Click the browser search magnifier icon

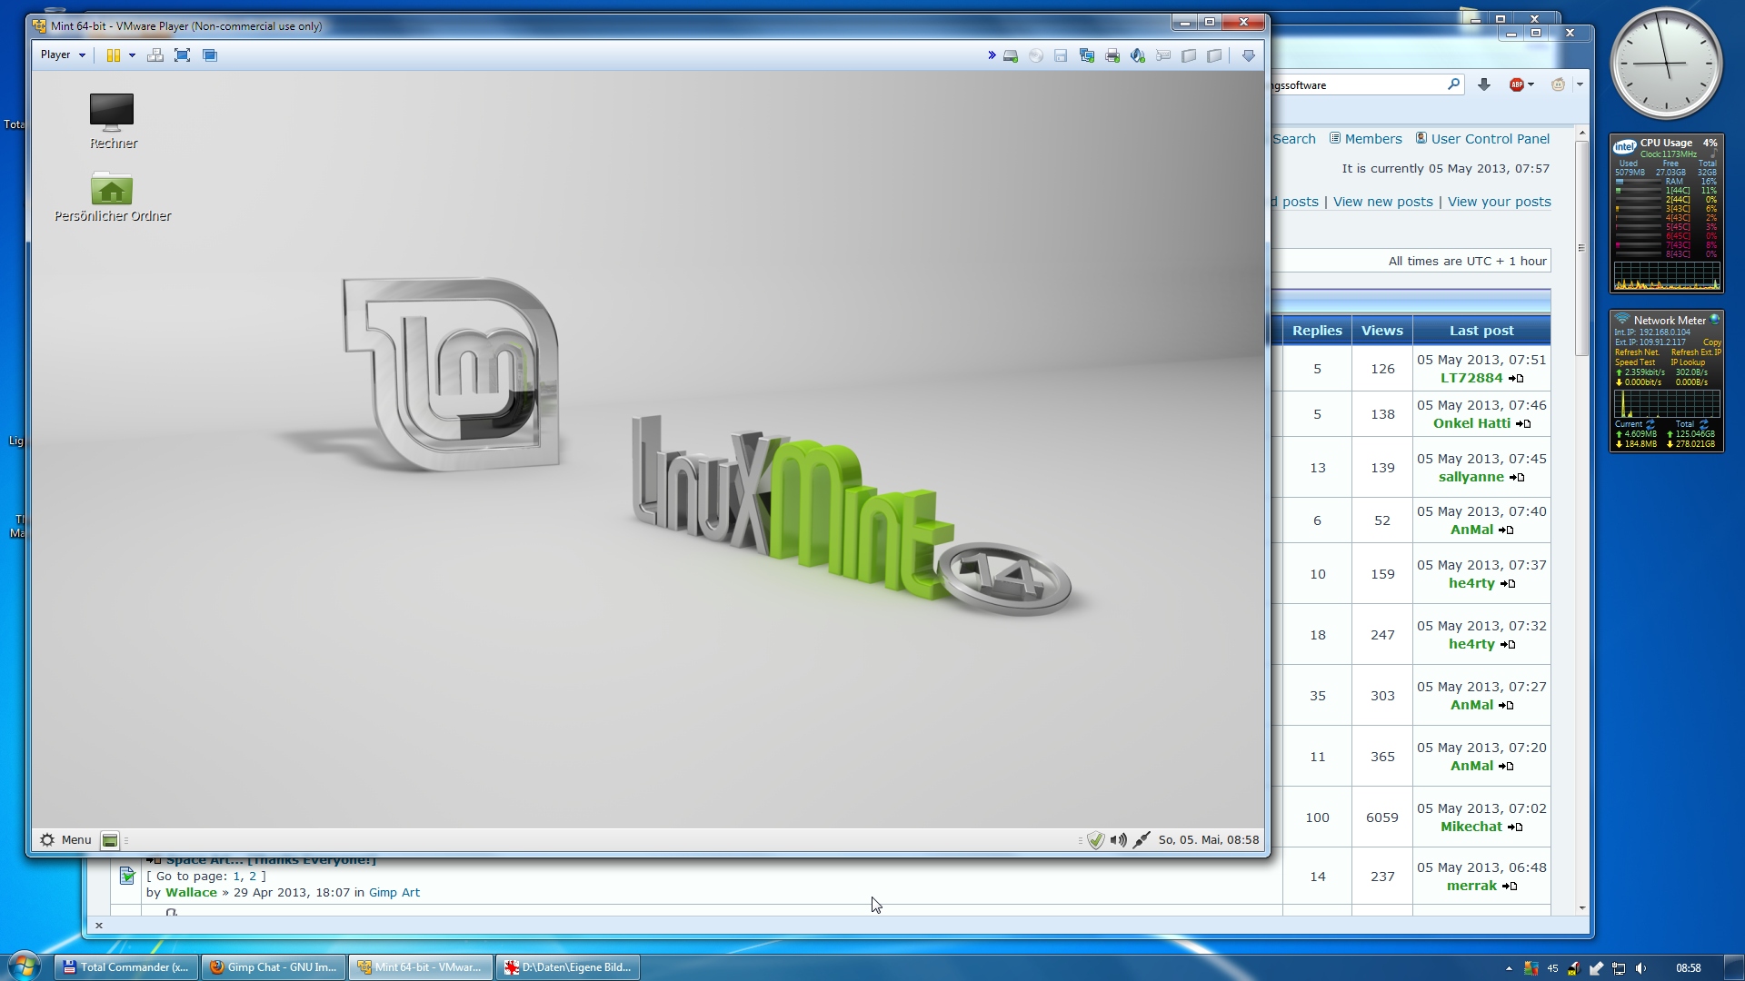click(1453, 84)
